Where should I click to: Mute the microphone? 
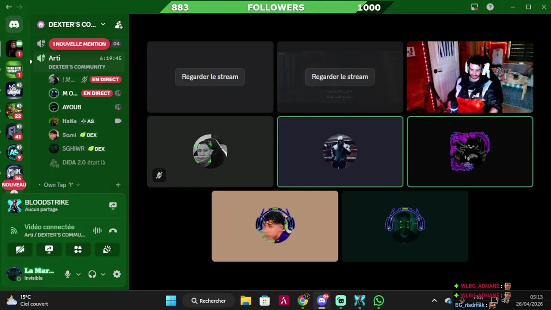pyautogui.click(x=68, y=274)
